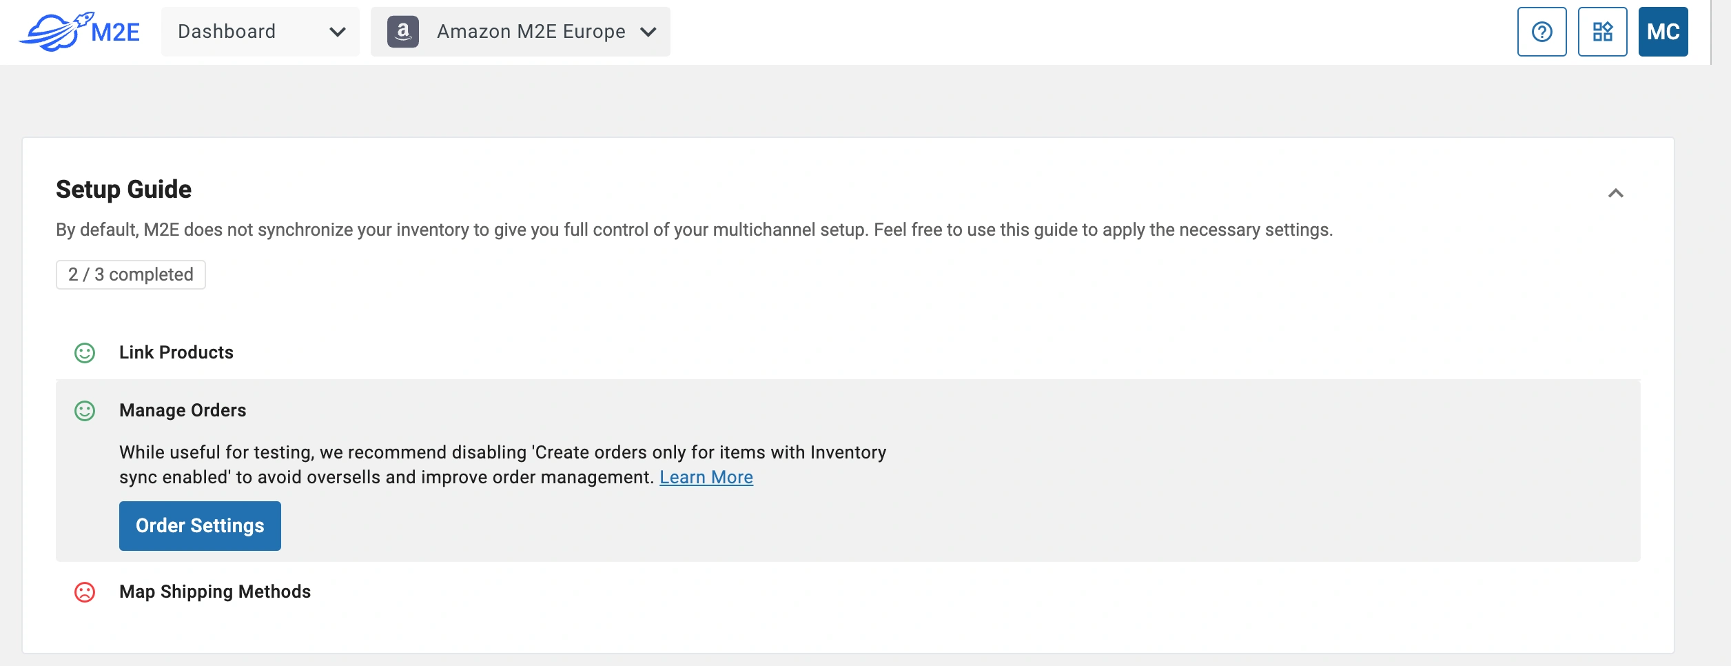Click the Order Settings button

click(x=200, y=525)
